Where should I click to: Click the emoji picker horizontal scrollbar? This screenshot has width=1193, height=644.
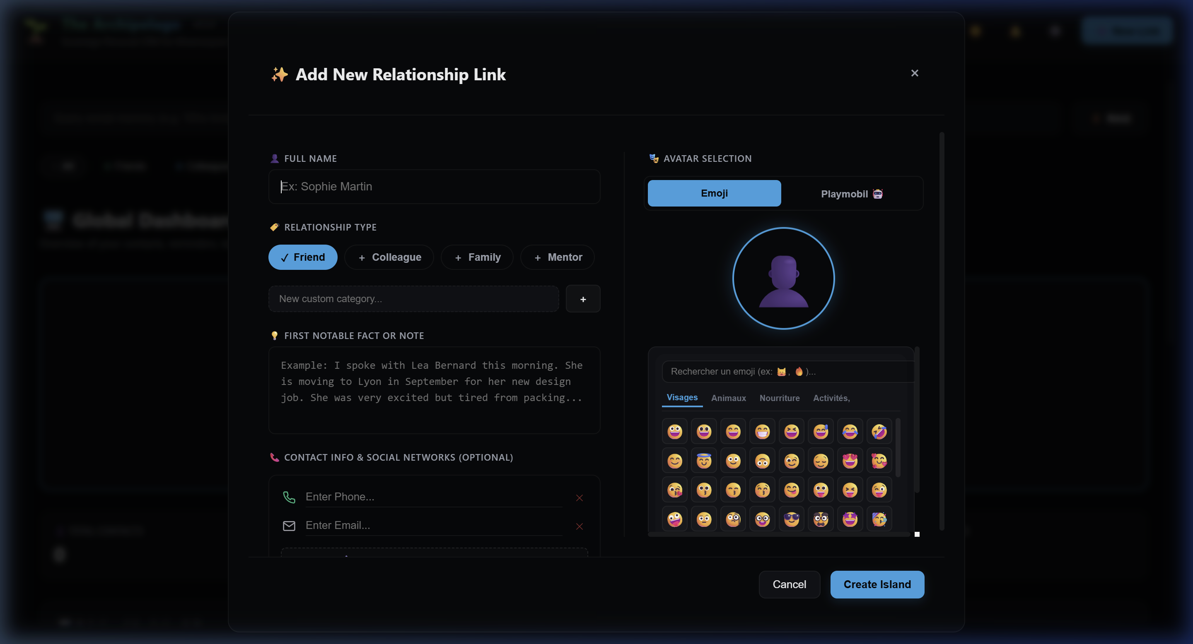779,534
